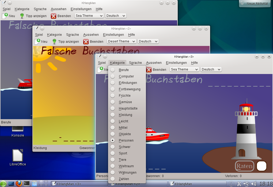This screenshot has width=273, height=187.
Task: Open the Klipper scissors tray icon
Action: [239, 184]
